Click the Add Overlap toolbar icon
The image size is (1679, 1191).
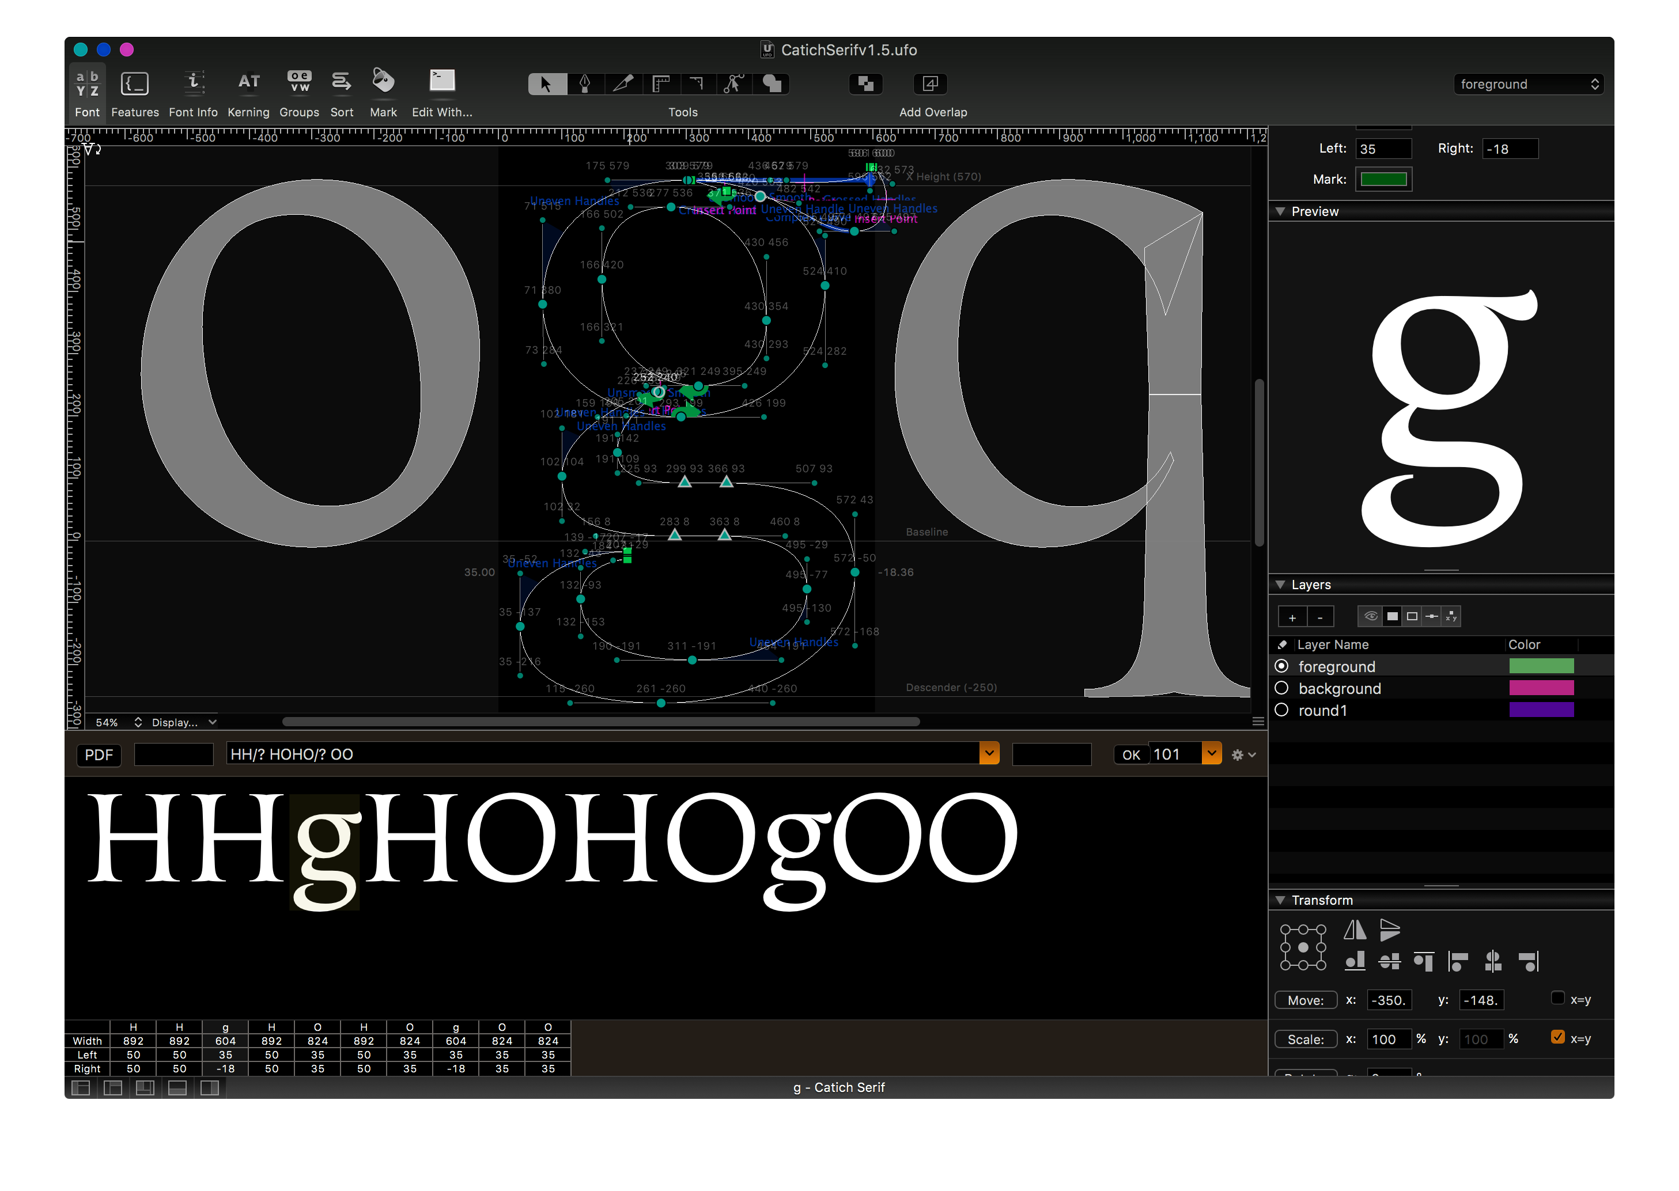[930, 84]
